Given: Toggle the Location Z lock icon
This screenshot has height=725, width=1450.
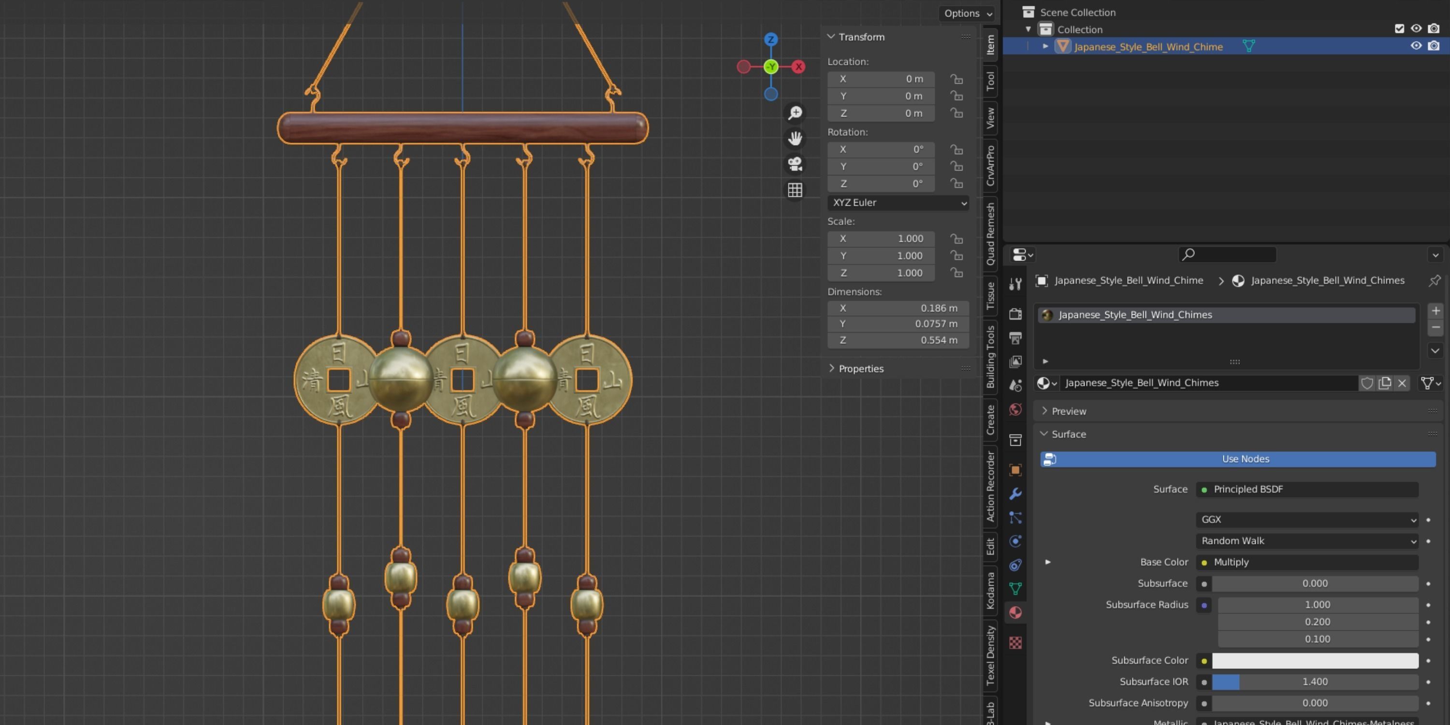Looking at the screenshot, I should [957, 113].
